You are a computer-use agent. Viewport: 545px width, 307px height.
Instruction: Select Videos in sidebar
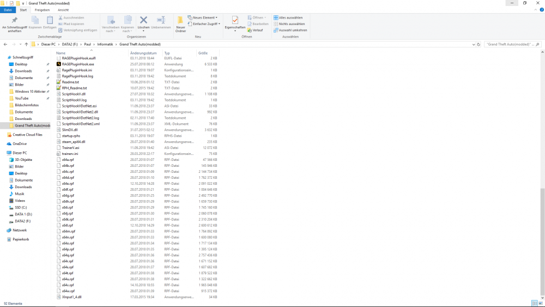coord(20,201)
